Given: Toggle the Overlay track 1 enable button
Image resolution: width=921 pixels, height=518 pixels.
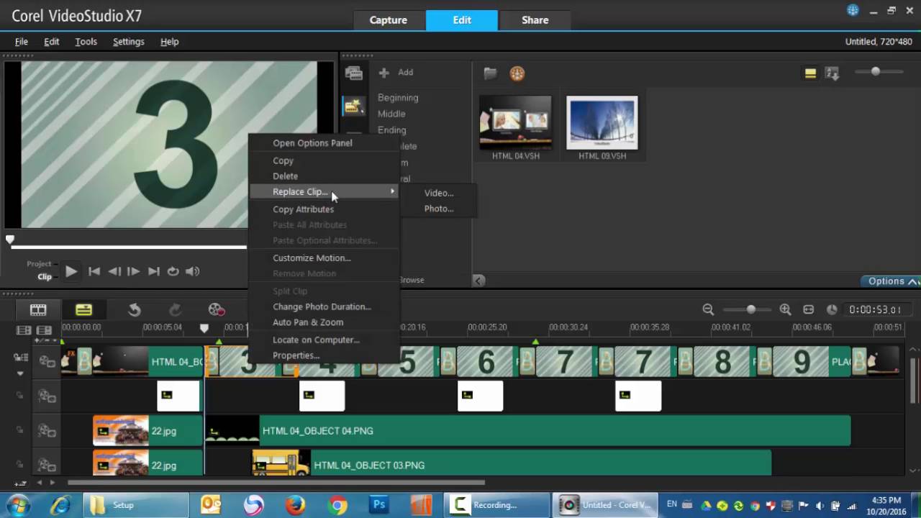Looking at the screenshot, I should (x=47, y=396).
